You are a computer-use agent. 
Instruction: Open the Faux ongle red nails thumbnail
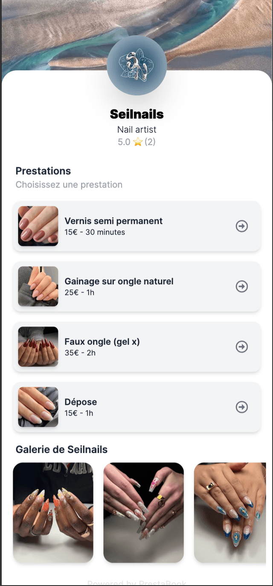tap(38, 347)
